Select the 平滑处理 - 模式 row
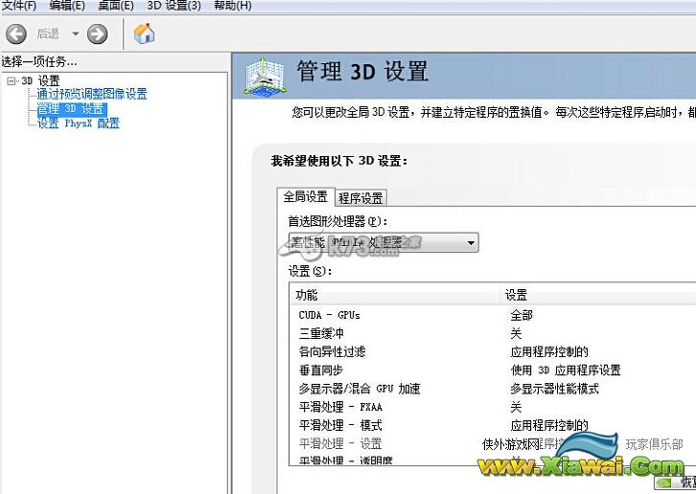 (492, 426)
